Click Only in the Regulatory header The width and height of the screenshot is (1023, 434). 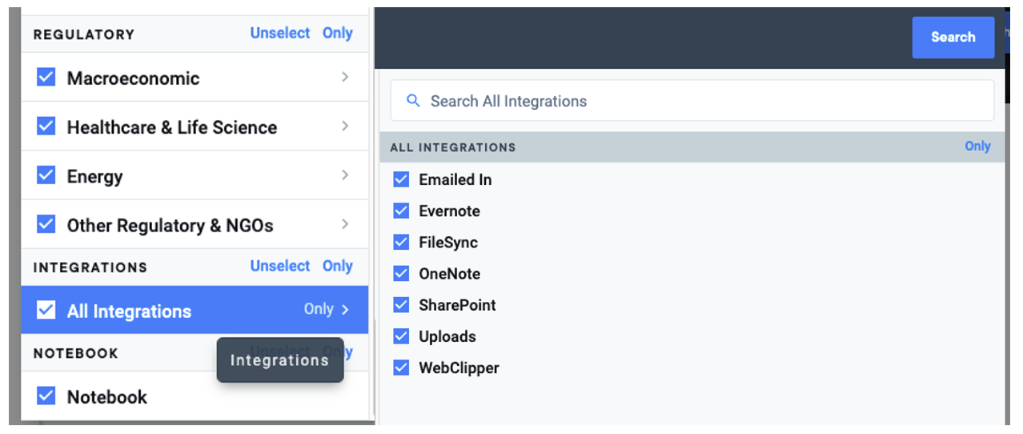coord(338,33)
